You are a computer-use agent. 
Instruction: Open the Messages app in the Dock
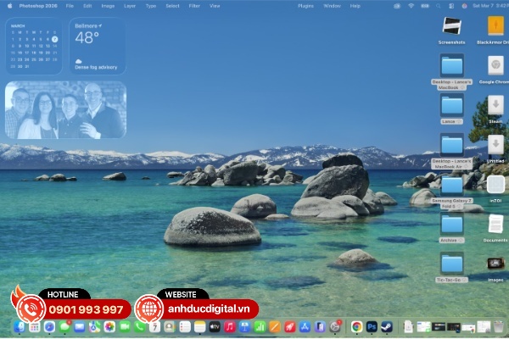pos(64,327)
